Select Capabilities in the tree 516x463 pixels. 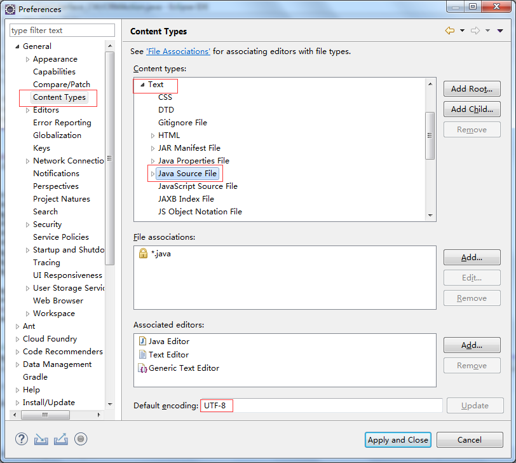[x=54, y=72]
